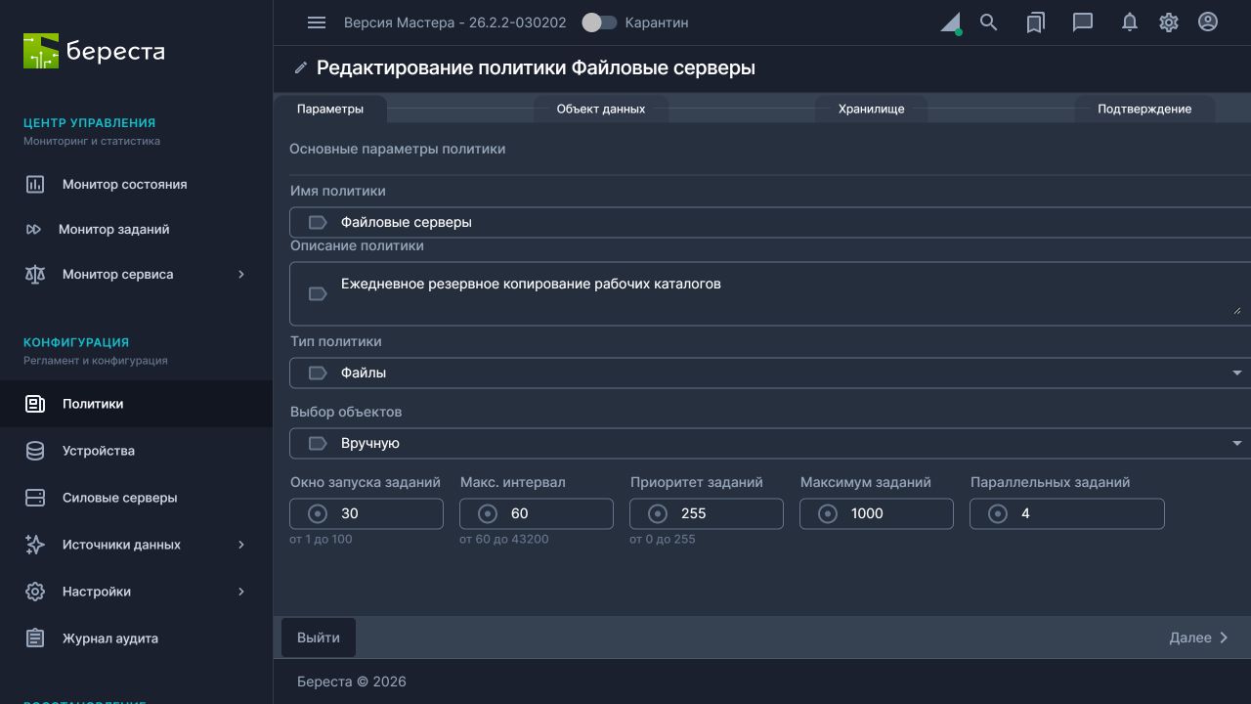The image size is (1251, 704).
Task: Click Далее to proceed
Action: click(x=1200, y=638)
